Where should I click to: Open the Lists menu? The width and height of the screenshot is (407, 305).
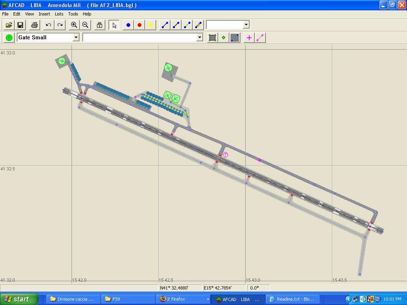click(59, 14)
